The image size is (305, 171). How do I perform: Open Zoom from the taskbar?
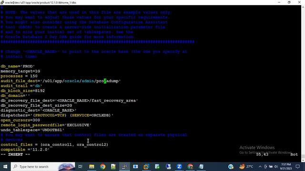coord(179,167)
